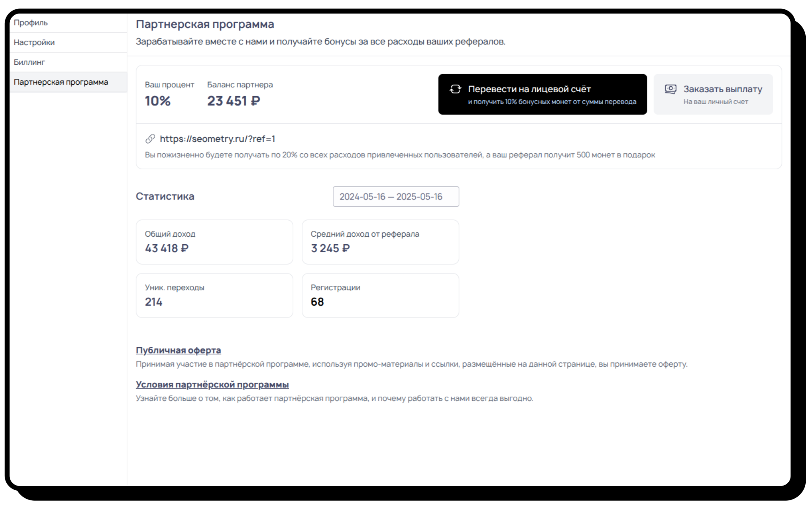Select Партнерская программа sidebar item
The image size is (807, 508).
point(68,82)
